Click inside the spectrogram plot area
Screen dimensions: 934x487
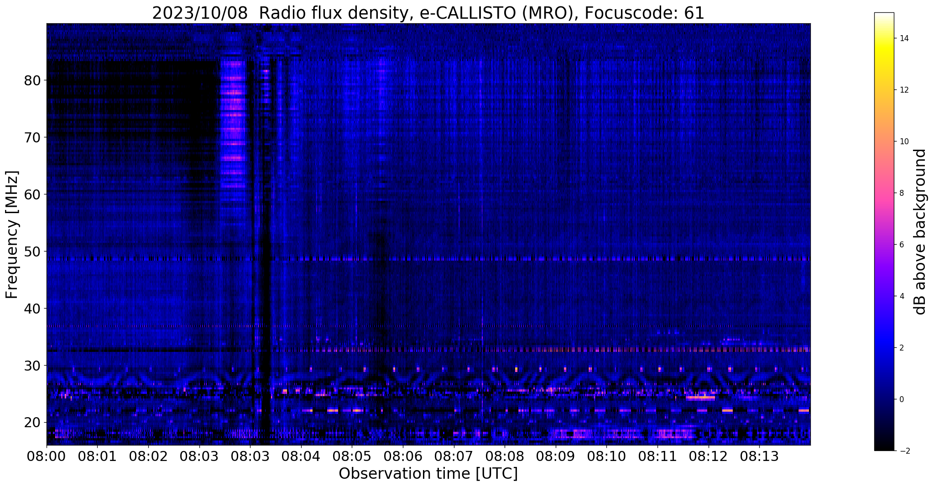428,234
